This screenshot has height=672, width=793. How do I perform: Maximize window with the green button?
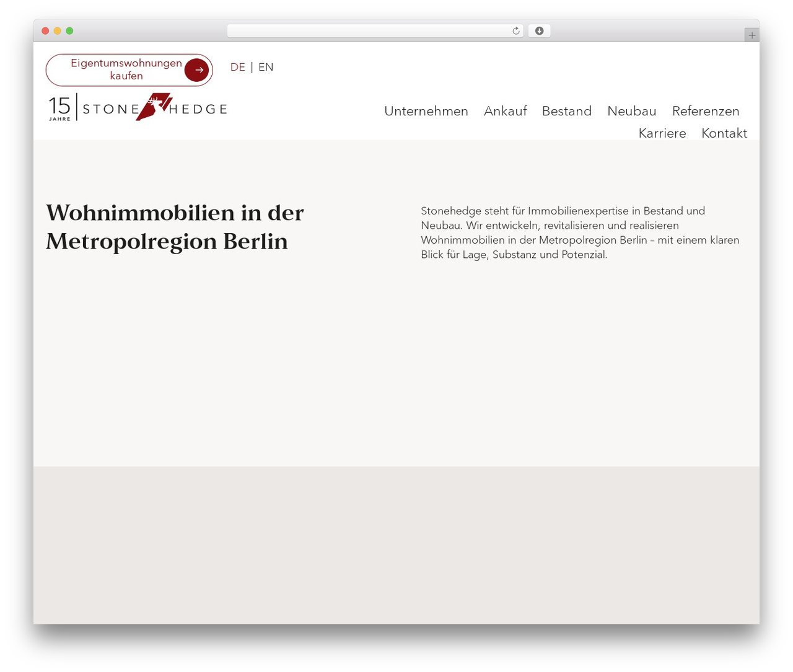click(69, 31)
